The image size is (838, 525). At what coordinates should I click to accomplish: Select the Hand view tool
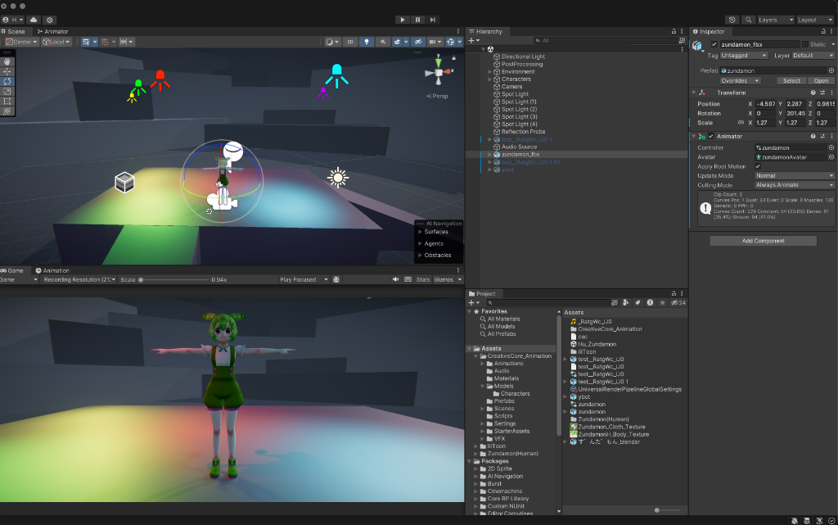(7, 61)
